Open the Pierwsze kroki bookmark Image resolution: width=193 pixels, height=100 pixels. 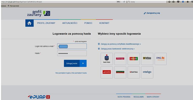click(13, 6)
